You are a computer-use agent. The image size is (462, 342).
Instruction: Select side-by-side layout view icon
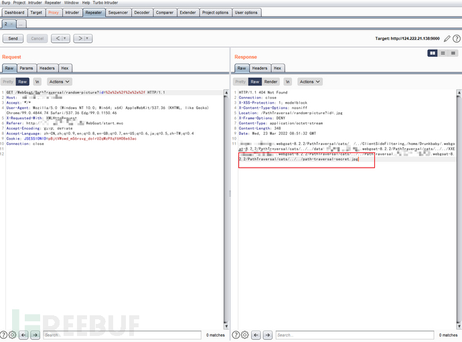(433, 53)
